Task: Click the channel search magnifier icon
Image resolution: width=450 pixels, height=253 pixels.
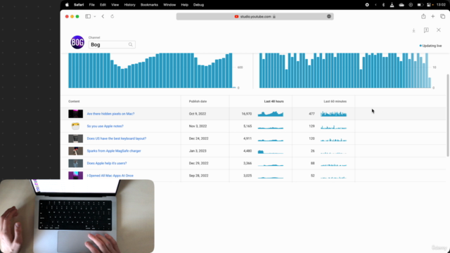Action: (x=131, y=44)
